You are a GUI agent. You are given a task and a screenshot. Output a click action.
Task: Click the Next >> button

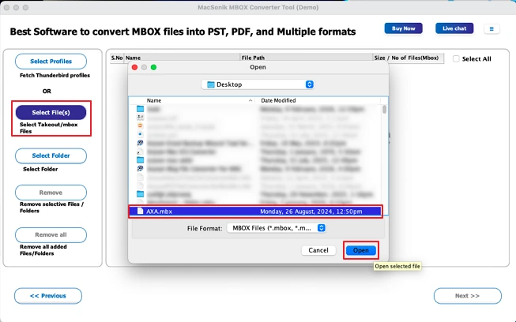click(467, 296)
